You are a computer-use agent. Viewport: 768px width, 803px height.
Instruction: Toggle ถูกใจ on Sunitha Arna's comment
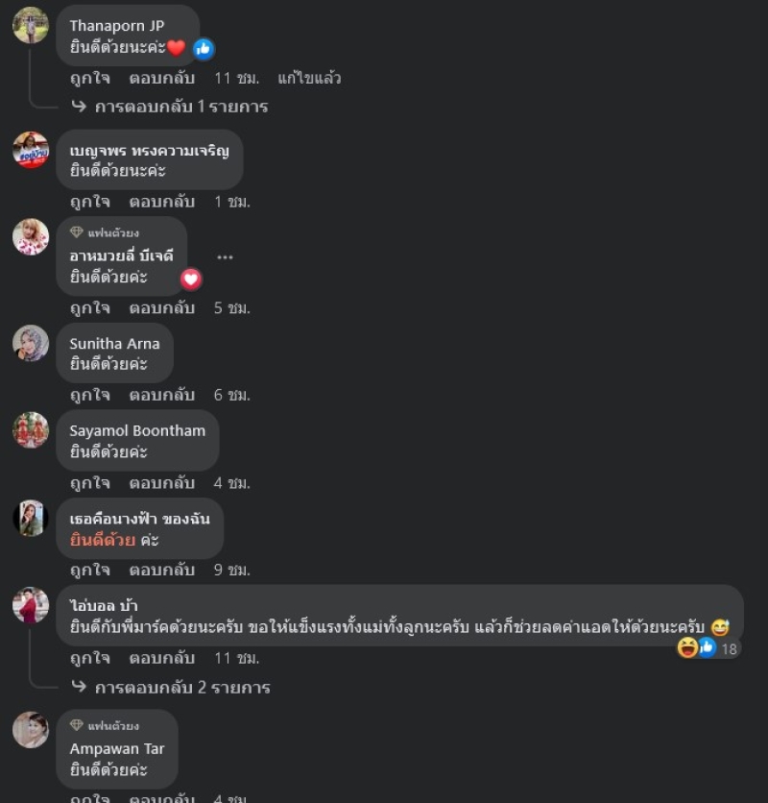coord(90,396)
